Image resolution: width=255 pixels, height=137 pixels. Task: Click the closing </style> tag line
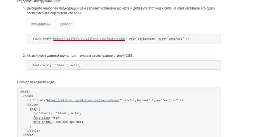coord(34,131)
